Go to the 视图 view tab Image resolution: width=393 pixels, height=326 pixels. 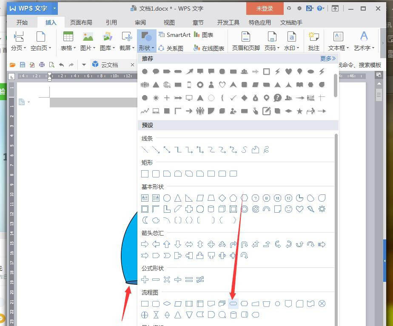(169, 22)
